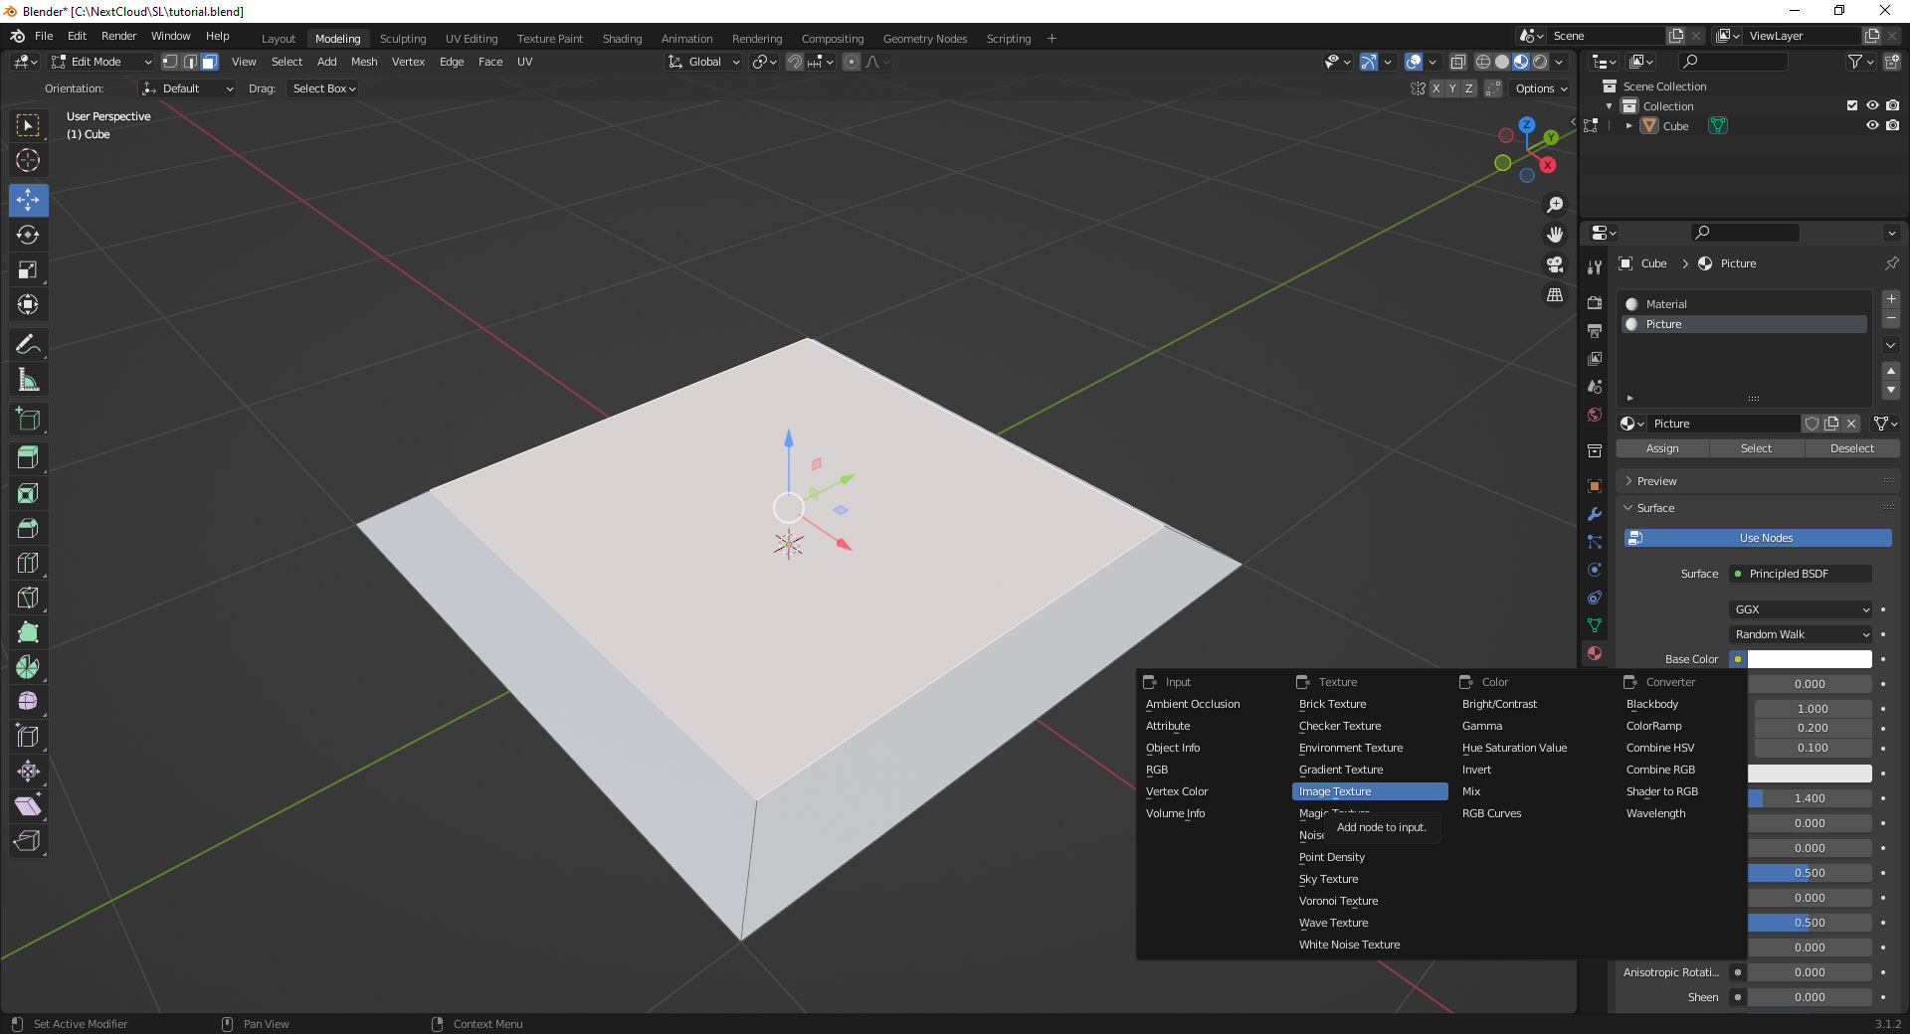Remove the material slot with minus
Image resolution: width=1910 pixels, height=1034 pixels.
(x=1891, y=318)
